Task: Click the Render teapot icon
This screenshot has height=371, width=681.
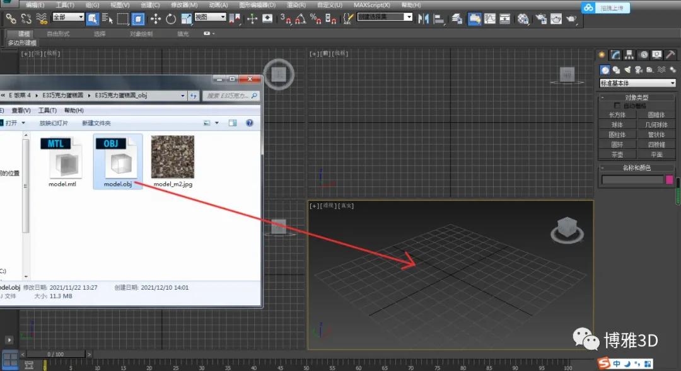Action: tap(571, 19)
